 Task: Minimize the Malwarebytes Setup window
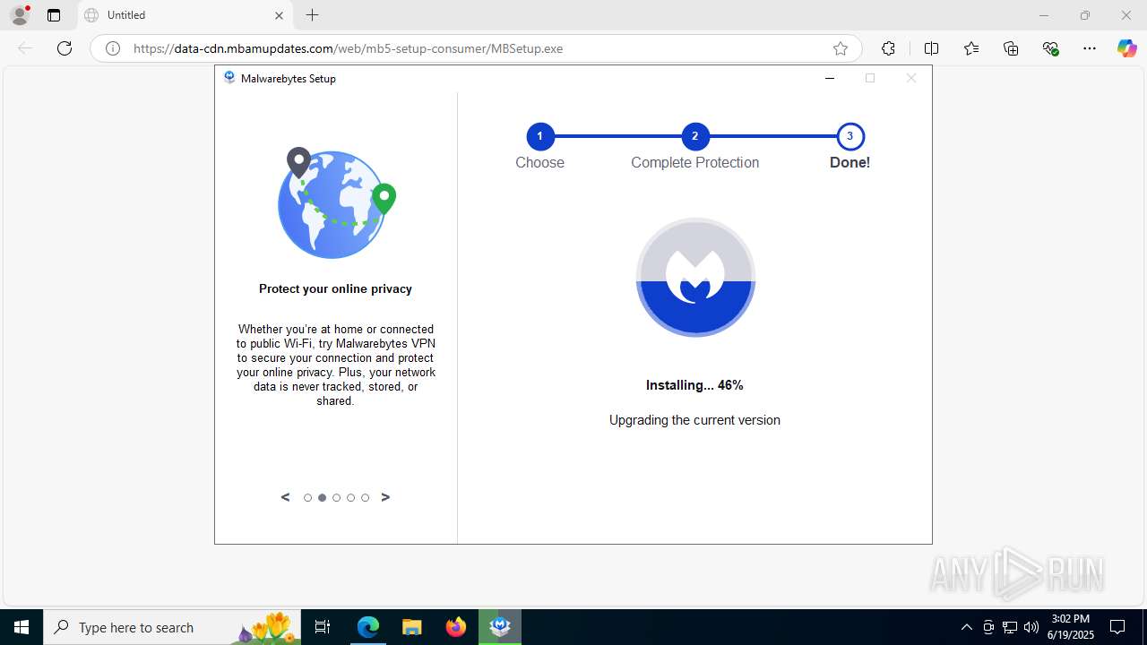830,78
